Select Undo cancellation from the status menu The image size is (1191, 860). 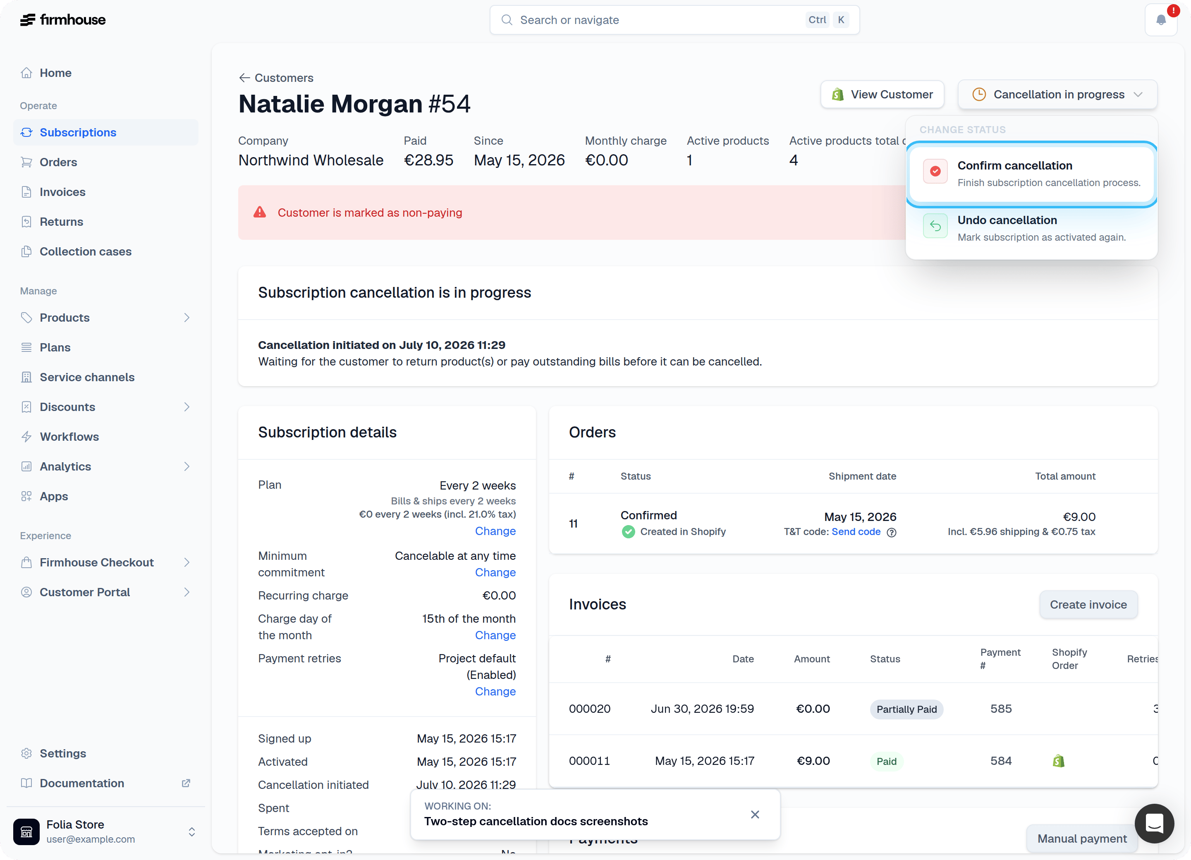1031,228
